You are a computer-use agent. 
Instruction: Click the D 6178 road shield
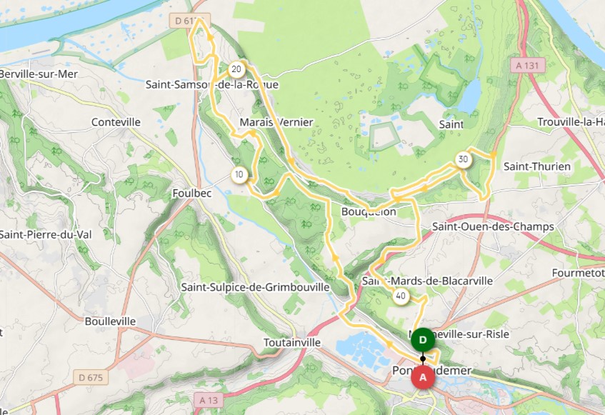coord(190,21)
